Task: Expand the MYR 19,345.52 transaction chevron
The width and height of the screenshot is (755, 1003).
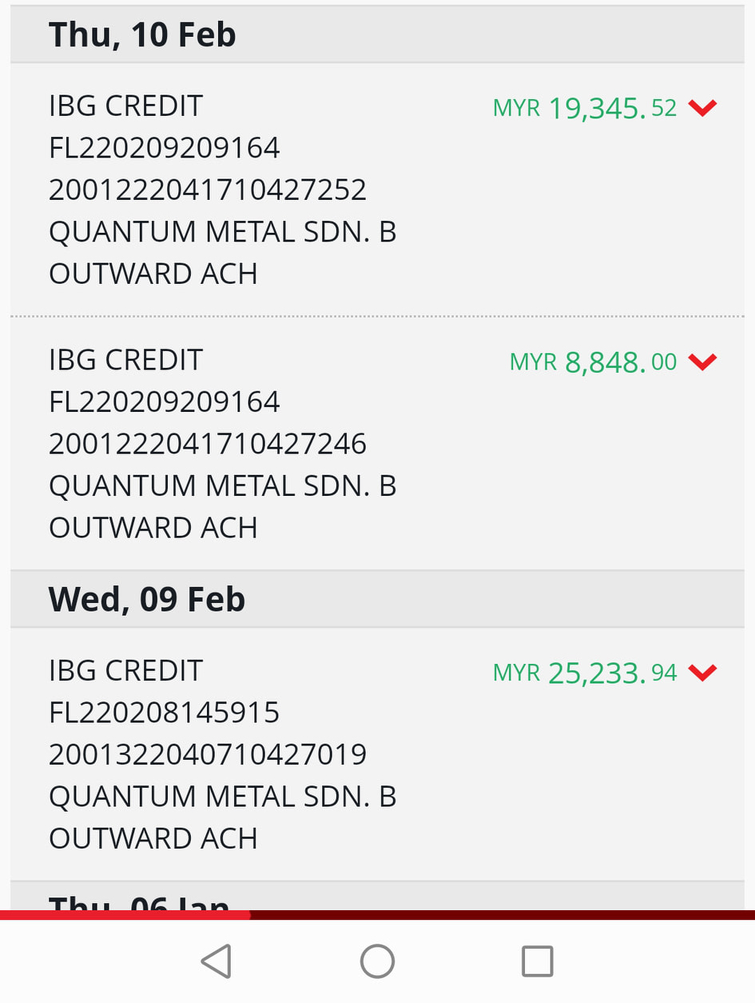Action: click(702, 108)
